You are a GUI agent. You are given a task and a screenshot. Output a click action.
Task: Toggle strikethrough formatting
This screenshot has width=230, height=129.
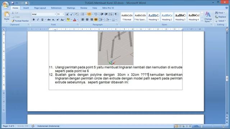pyautogui.click(x=49, y=20)
